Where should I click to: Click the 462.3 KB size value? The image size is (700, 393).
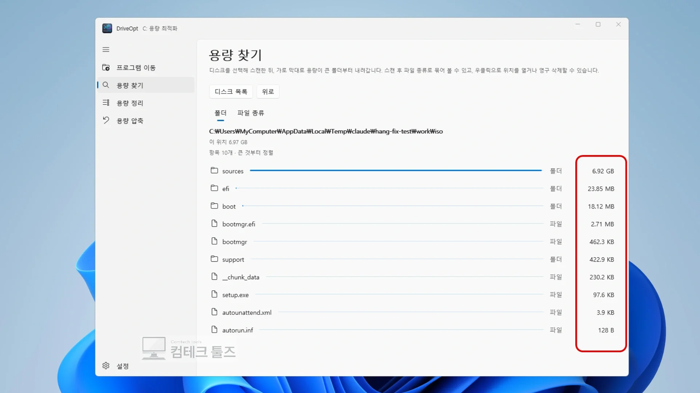coord(602,242)
